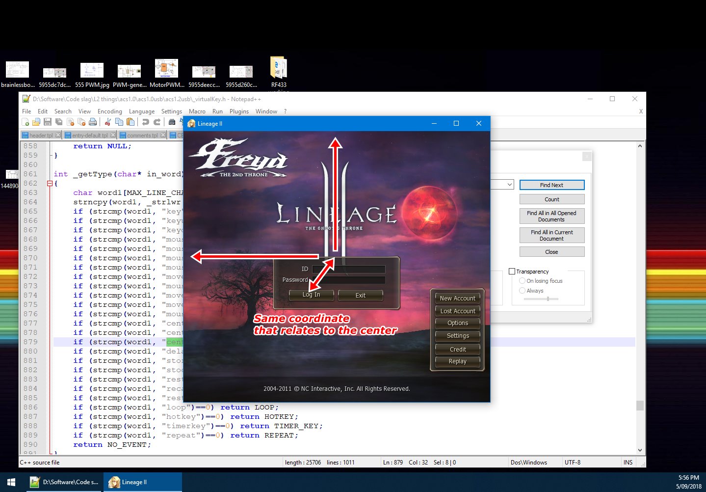Close the comments.tpl tab with its X

click(163, 135)
